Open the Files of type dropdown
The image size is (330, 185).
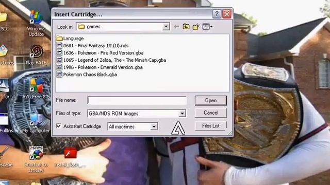click(x=182, y=114)
